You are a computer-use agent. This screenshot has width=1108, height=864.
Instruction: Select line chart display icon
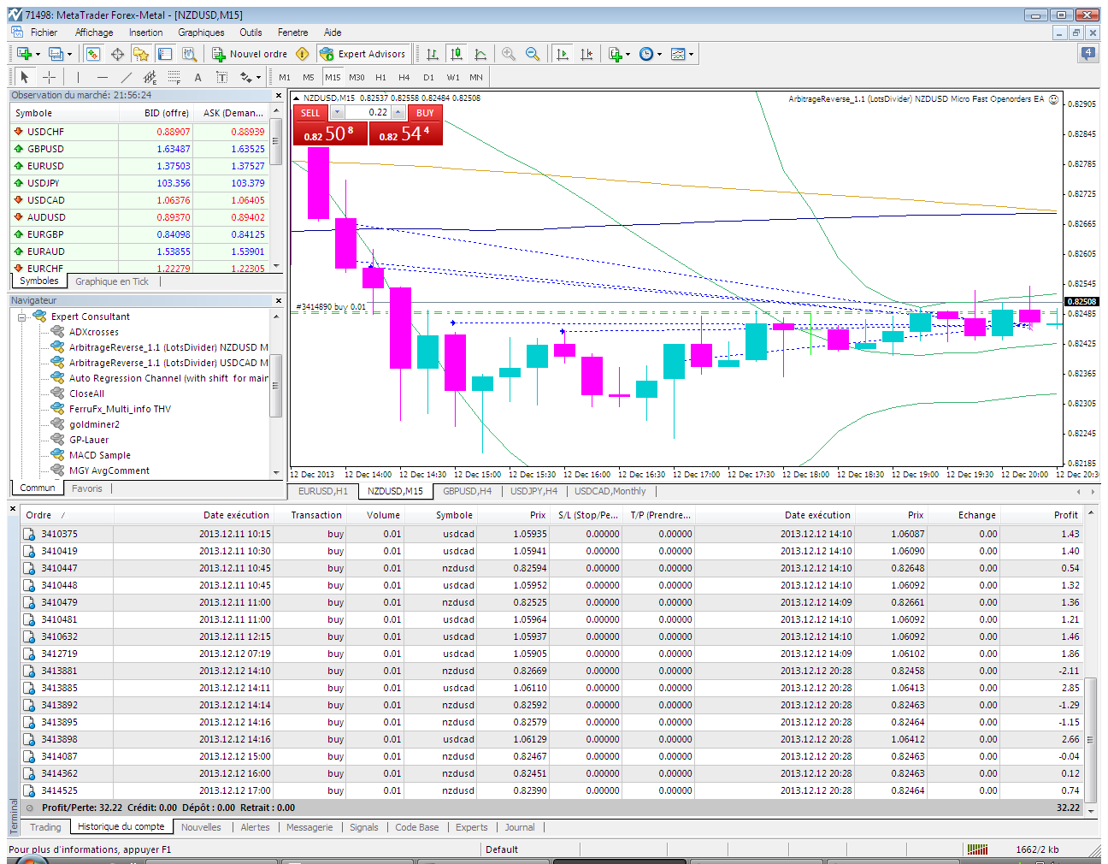click(x=480, y=54)
